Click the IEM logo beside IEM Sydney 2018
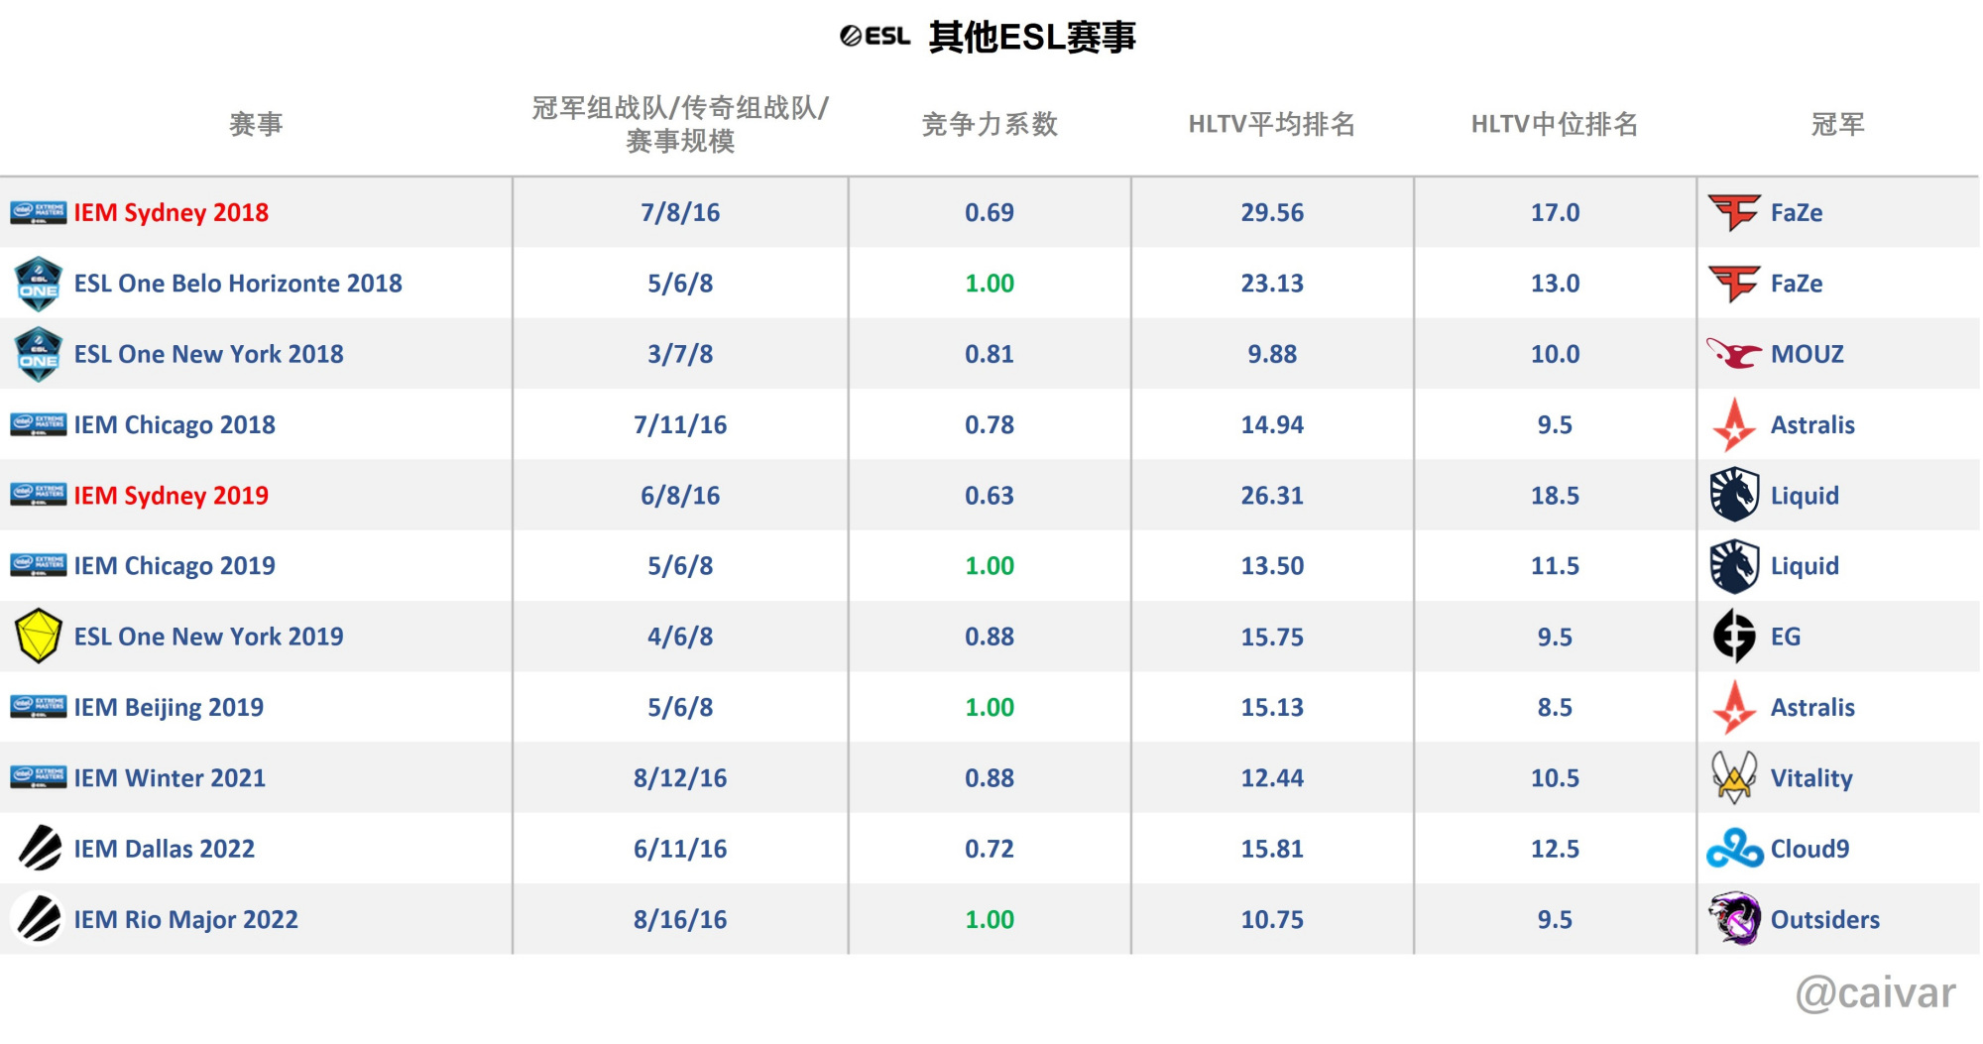 pos(39,212)
